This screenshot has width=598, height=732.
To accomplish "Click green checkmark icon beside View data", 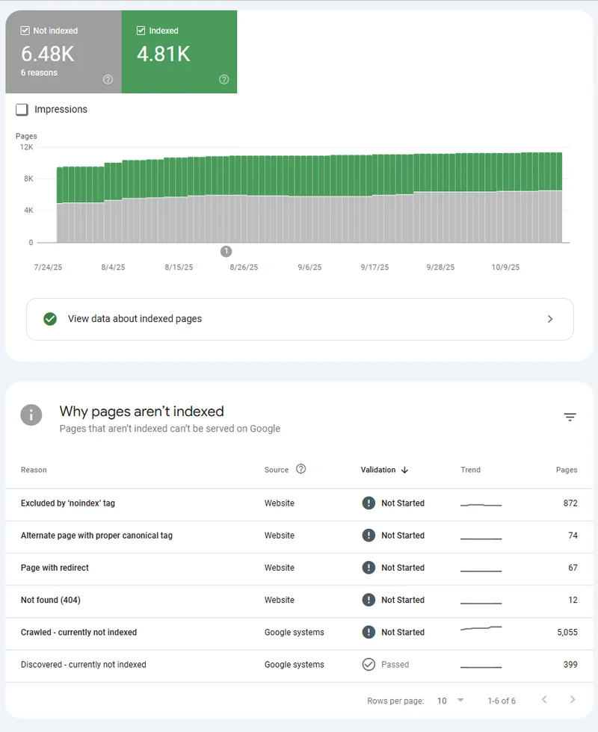I will point(50,319).
